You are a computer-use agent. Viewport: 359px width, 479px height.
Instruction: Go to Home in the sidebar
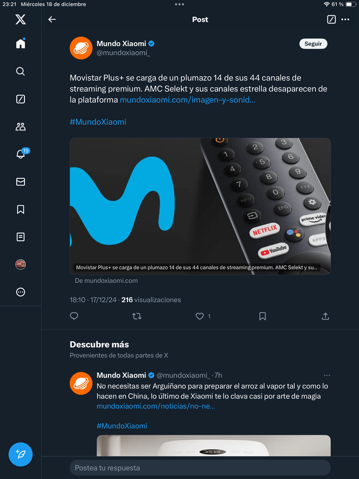(20, 44)
